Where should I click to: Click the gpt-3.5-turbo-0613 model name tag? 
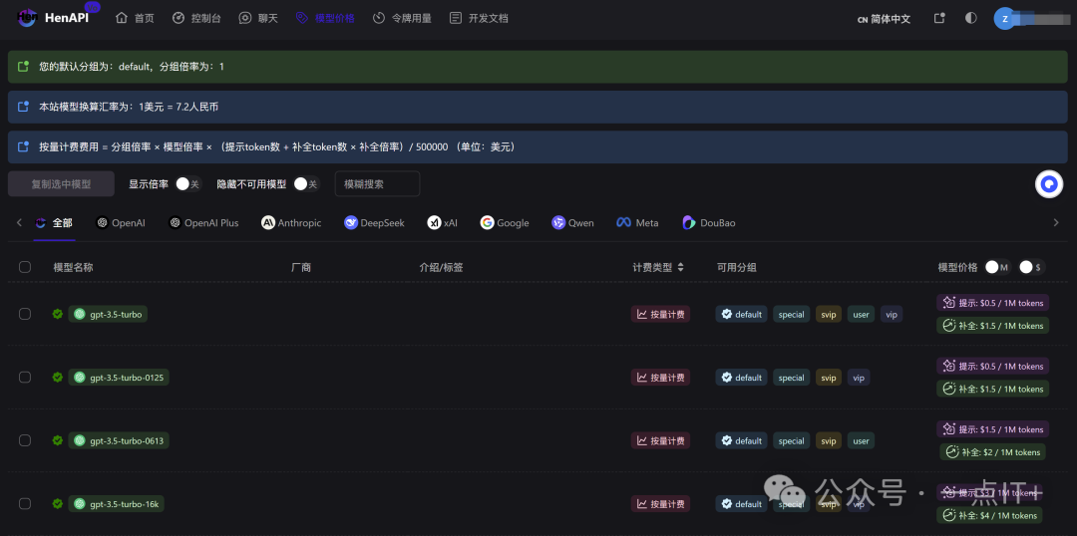(x=118, y=440)
